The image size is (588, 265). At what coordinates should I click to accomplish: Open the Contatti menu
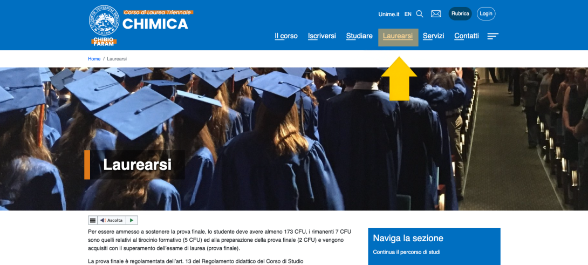(467, 36)
